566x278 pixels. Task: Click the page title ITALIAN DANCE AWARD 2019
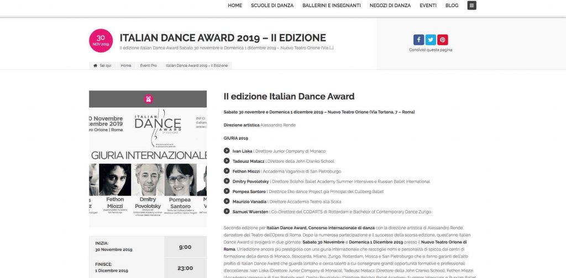(223, 38)
